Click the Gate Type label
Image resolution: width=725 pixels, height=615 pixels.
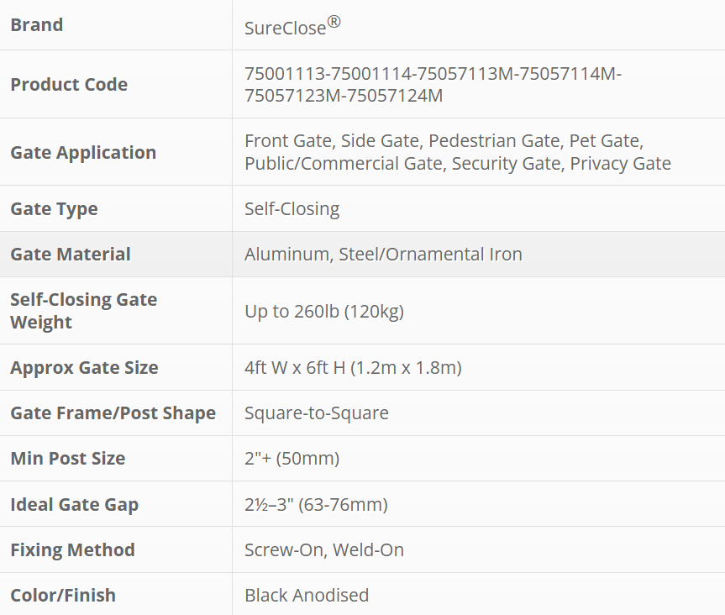[54, 209]
